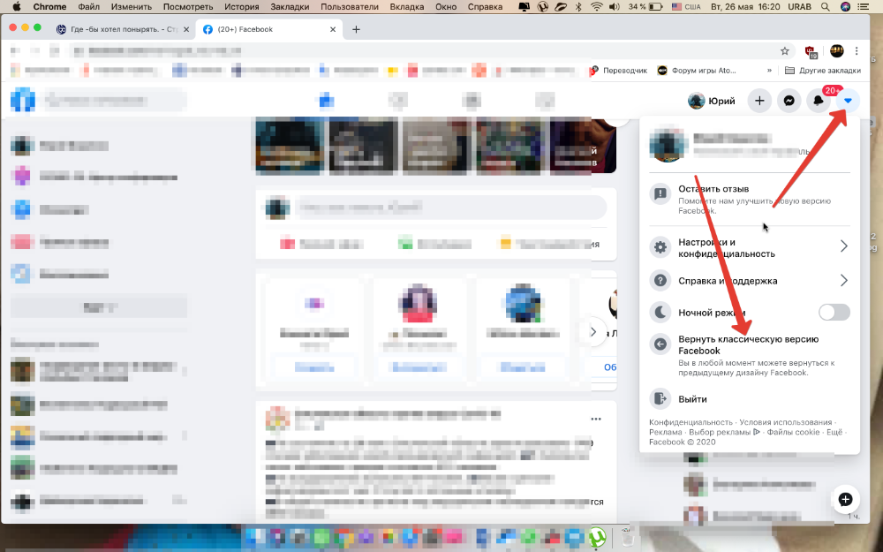Click the new message compose button
Viewport: 883px width, 552px height.
click(x=845, y=499)
